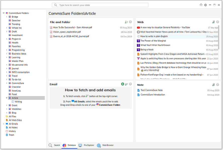The height and width of the screenshot is (150, 223).
Task: Click the home icon near the settings gear
Action: (x=201, y=5)
